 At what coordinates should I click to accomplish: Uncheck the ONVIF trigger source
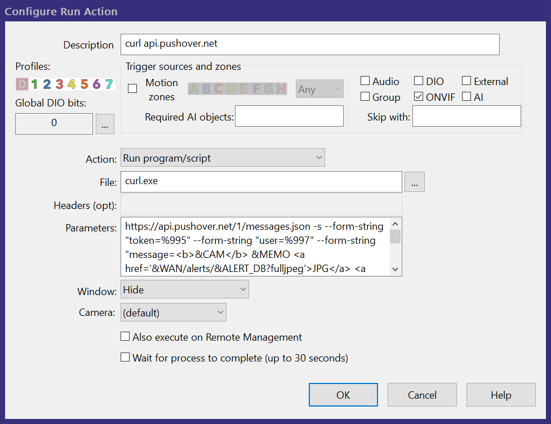[419, 97]
